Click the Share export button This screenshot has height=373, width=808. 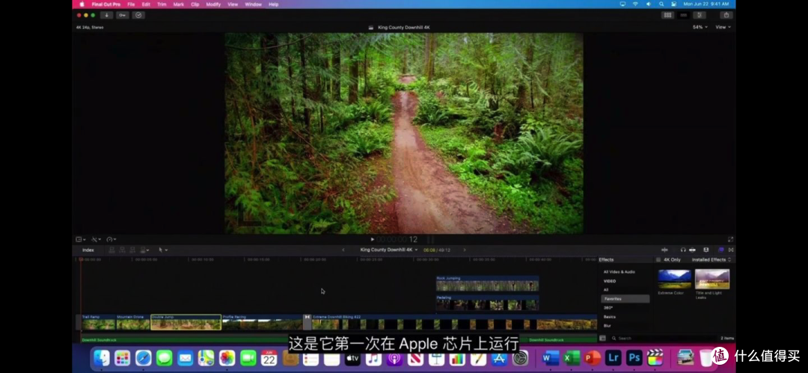[x=726, y=15]
